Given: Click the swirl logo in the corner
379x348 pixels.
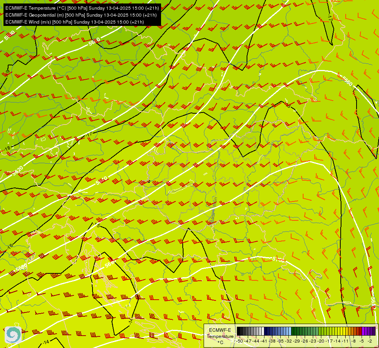Looking at the screenshot, I should pyautogui.click(x=13, y=335).
